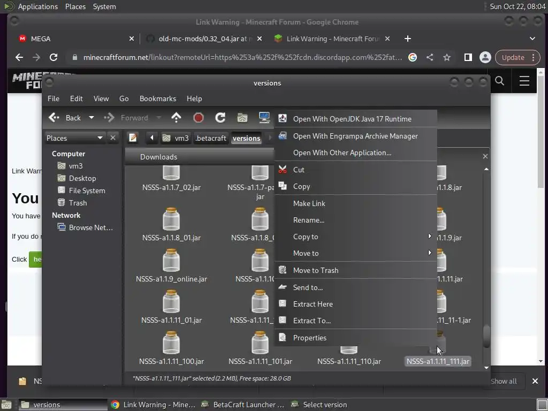Click the Home folder toolbar icon
Viewport: 548px width, 411px height.
(242, 118)
